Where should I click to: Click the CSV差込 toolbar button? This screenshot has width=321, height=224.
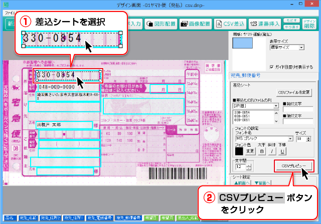(230, 24)
